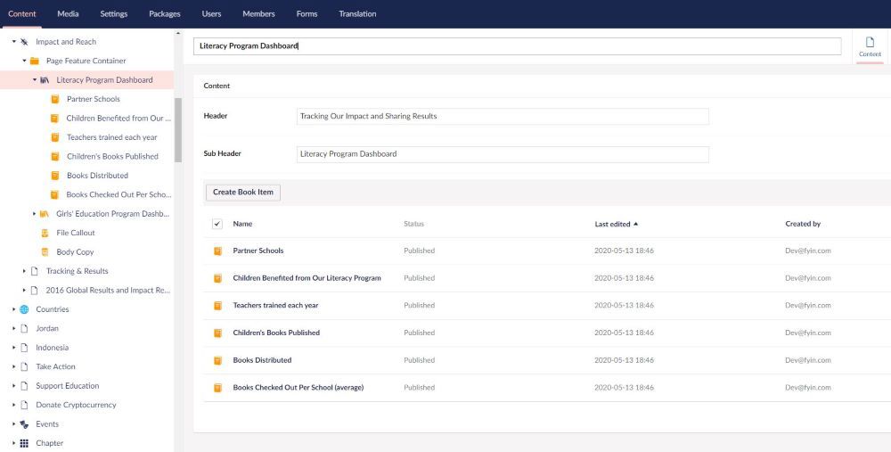Click book icon beside Children's Books Published tree node
The height and width of the screenshot is (452, 891).
(x=55, y=156)
